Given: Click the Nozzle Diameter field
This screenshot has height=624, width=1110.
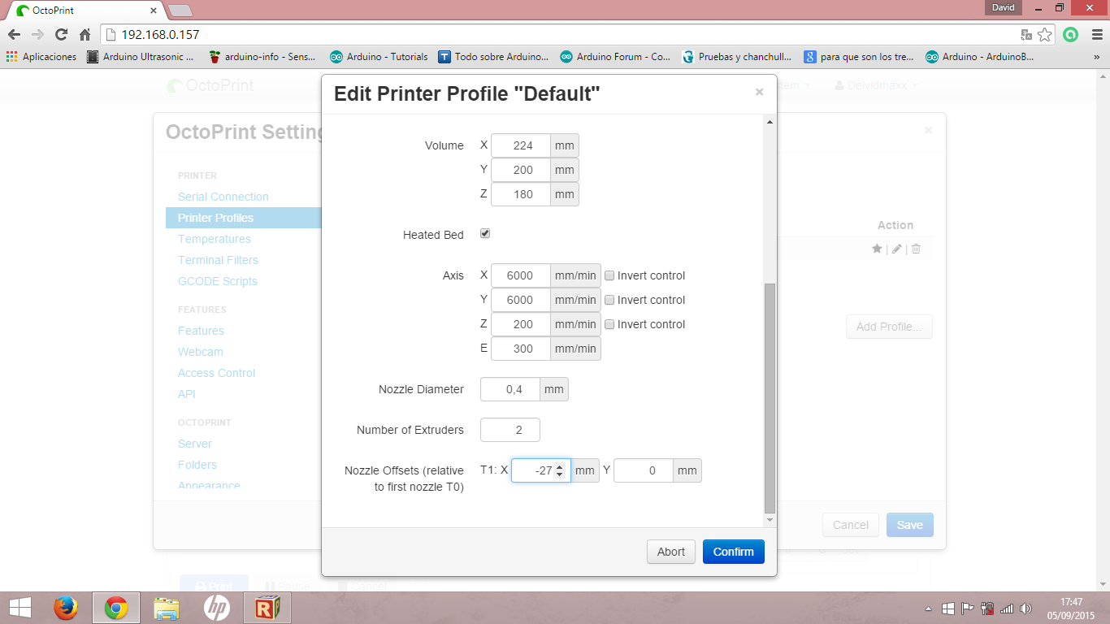Looking at the screenshot, I should pos(510,389).
